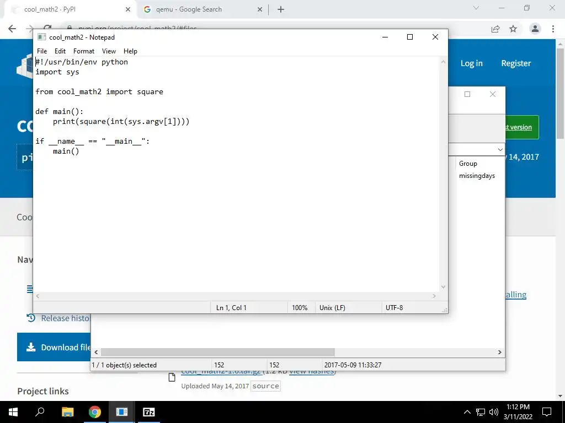Click Notepad title bar icon
The height and width of the screenshot is (423, 565).
tap(42, 37)
